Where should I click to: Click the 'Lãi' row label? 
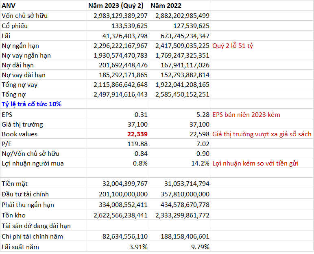tap(6, 36)
